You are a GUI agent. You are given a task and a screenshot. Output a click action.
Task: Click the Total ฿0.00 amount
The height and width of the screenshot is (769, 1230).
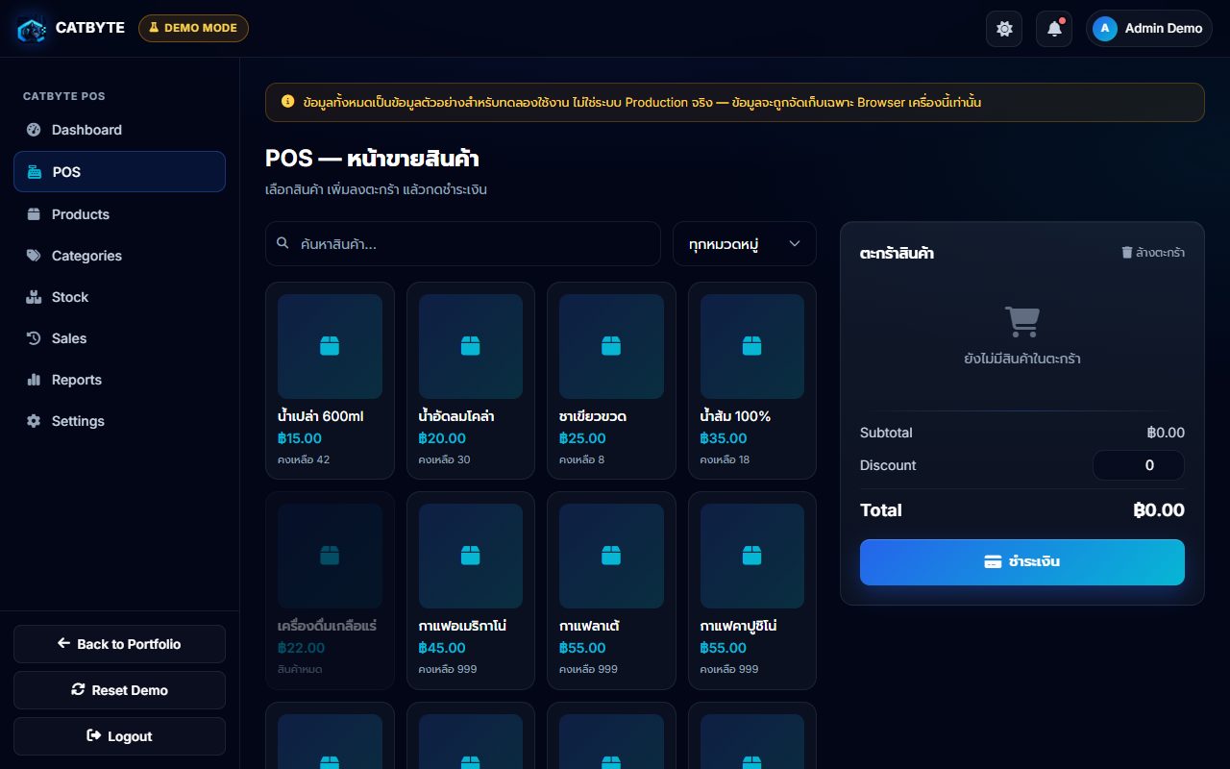pos(1159,510)
